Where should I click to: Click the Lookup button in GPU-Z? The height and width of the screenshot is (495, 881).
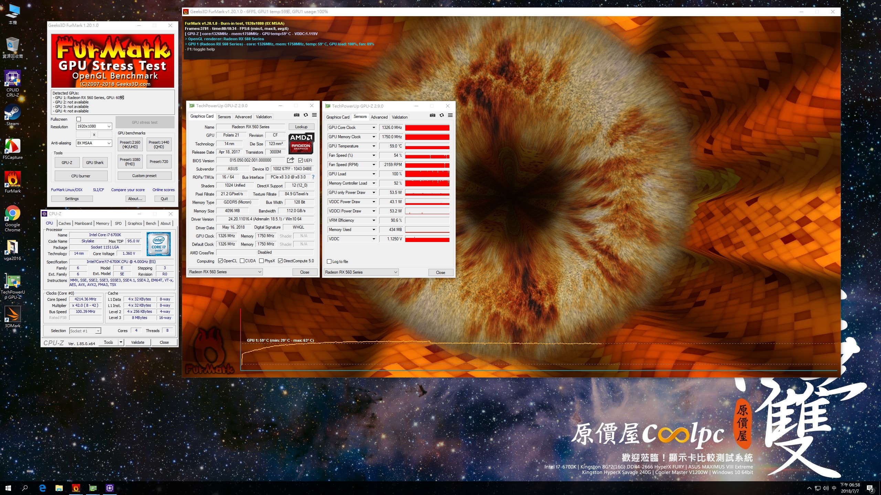tap(301, 127)
